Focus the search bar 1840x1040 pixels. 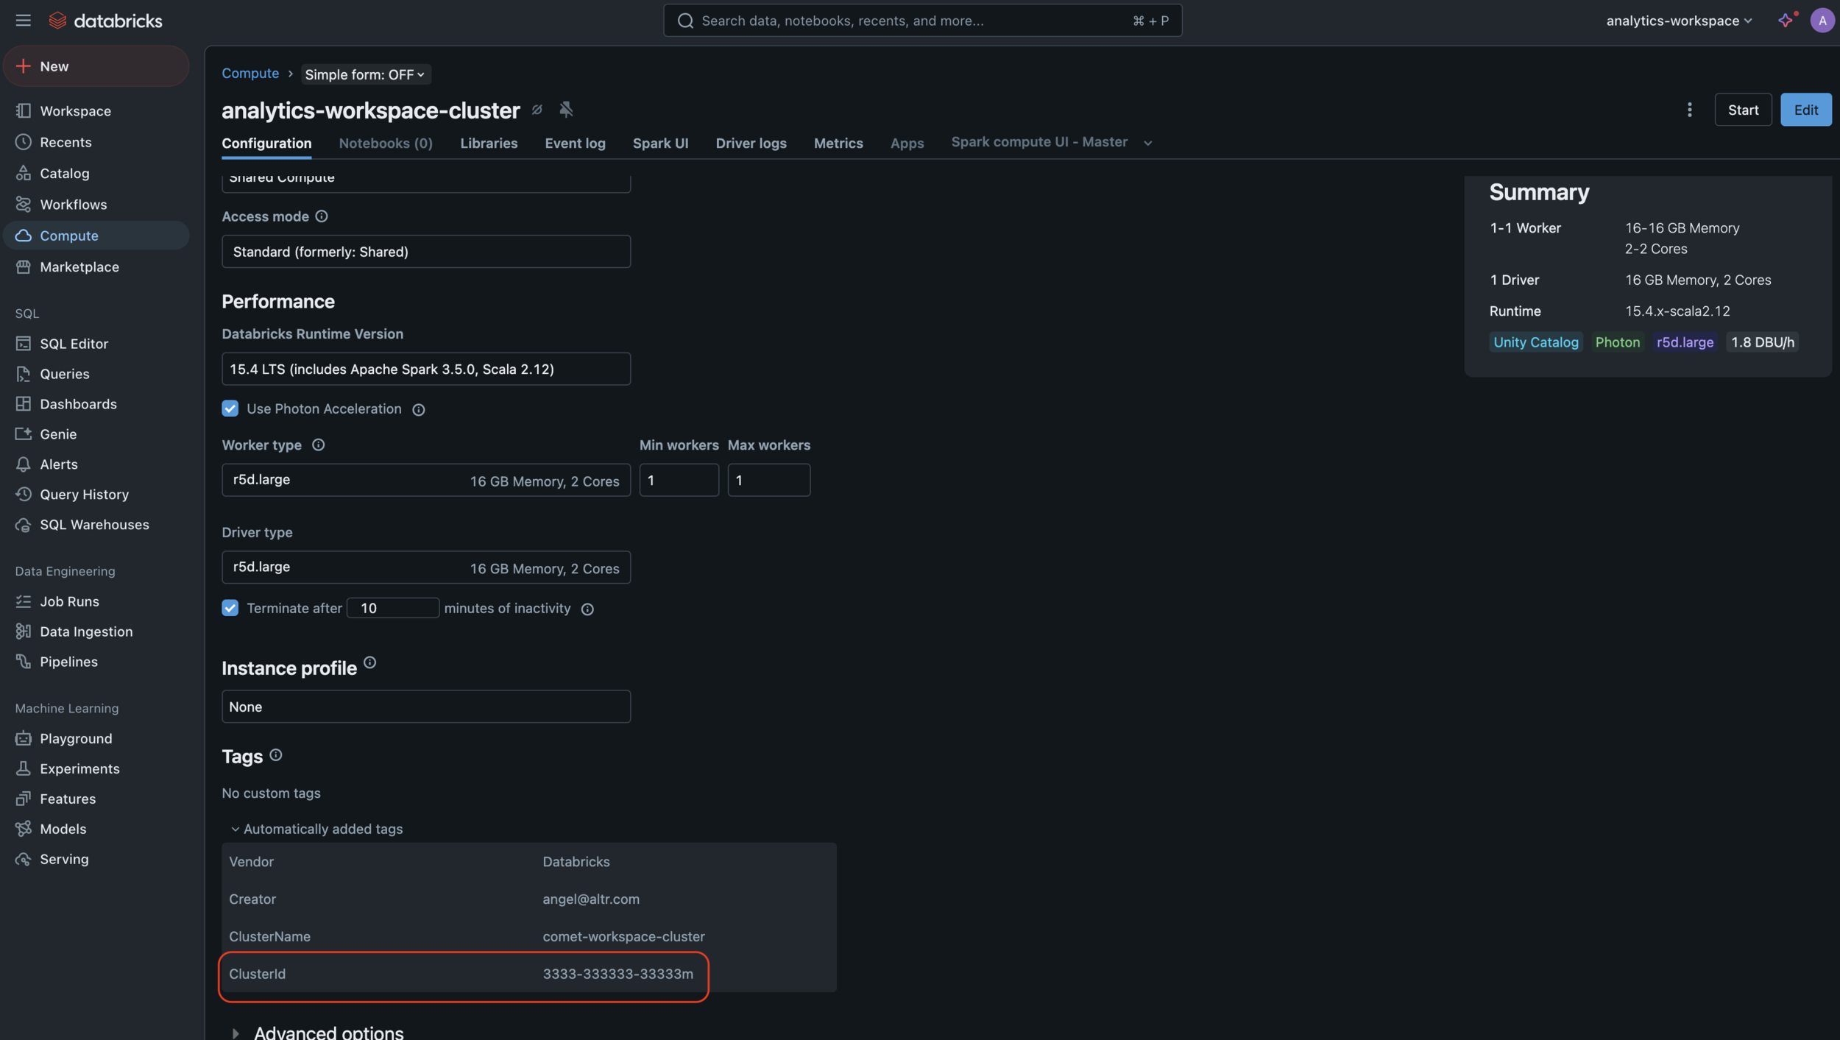(x=922, y=21)
